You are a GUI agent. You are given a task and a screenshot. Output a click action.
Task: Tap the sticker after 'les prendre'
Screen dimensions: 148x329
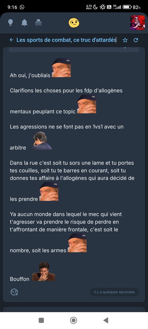(49, 191)
